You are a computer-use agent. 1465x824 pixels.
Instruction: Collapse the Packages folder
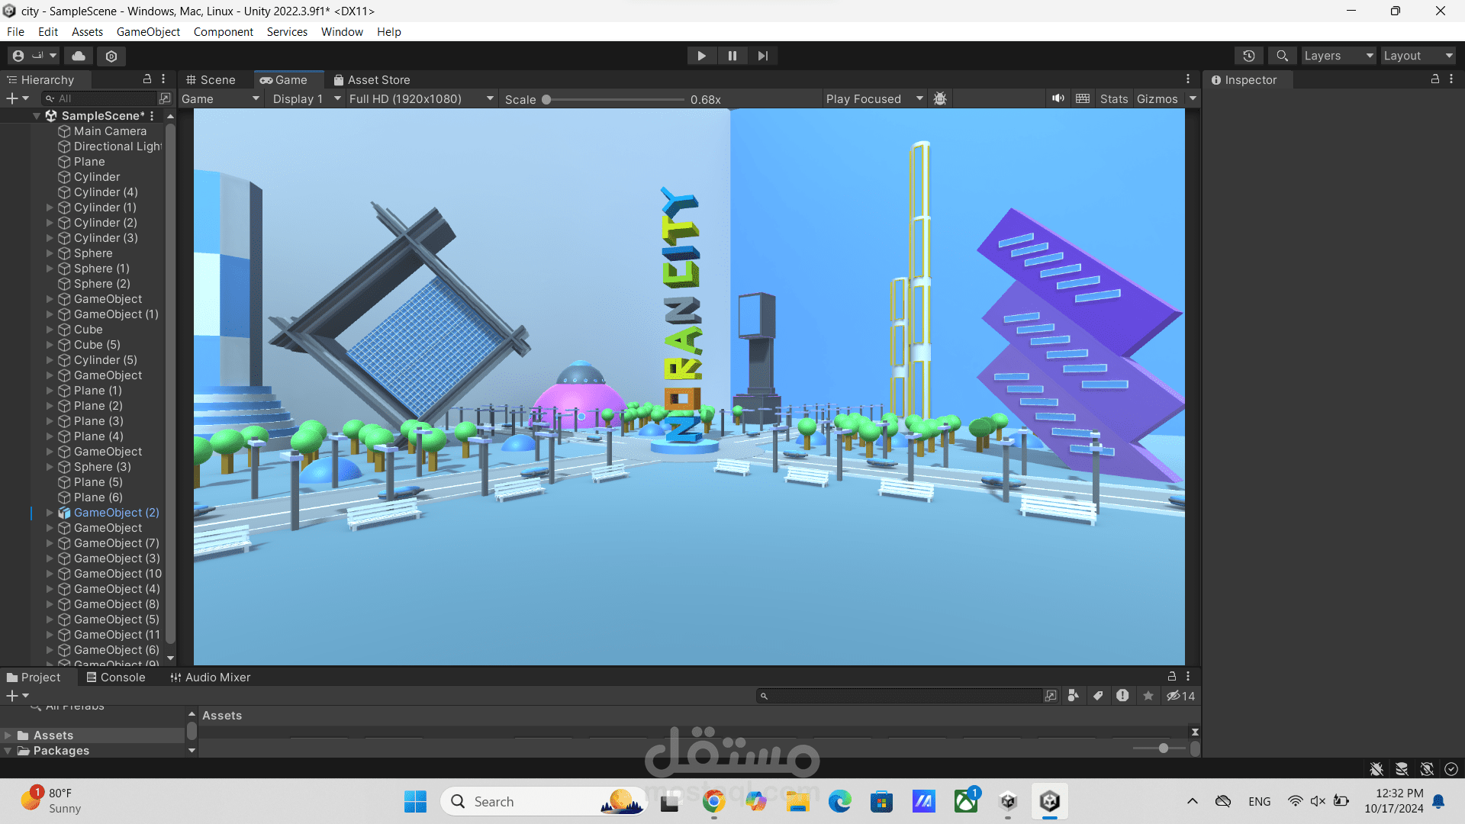coord(8,751)
